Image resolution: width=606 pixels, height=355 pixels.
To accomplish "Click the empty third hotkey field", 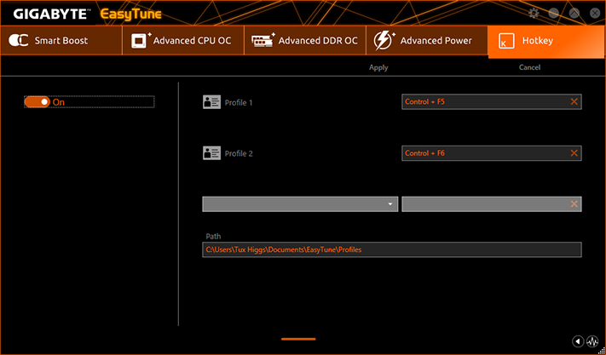I will [x=492, y=204].
